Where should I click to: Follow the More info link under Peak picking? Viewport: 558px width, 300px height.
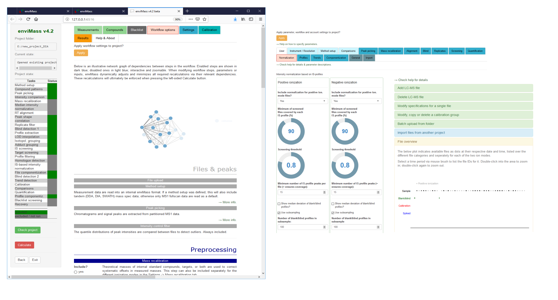click(x=228, y=220)
